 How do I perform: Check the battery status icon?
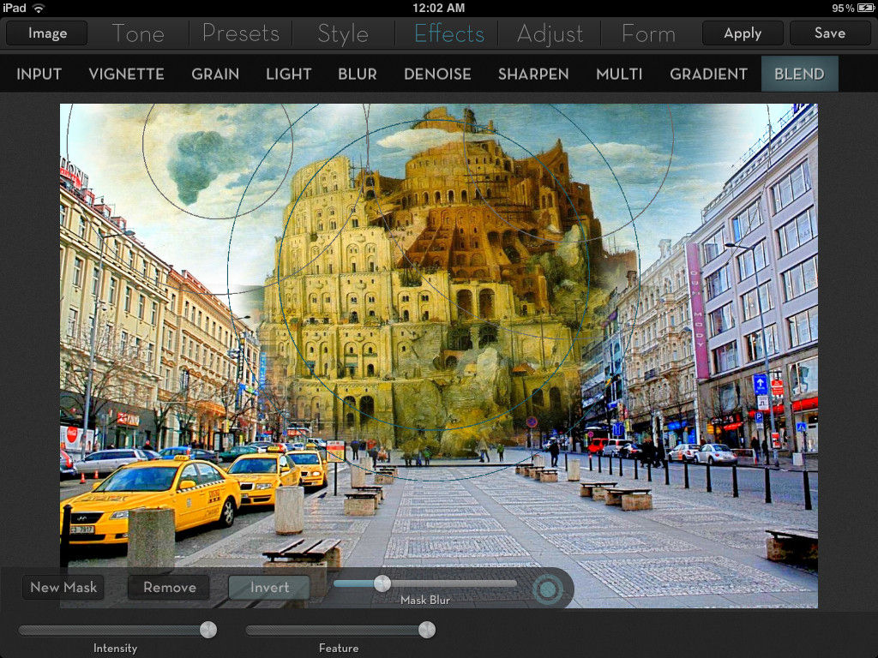click(x=865, y=8)
